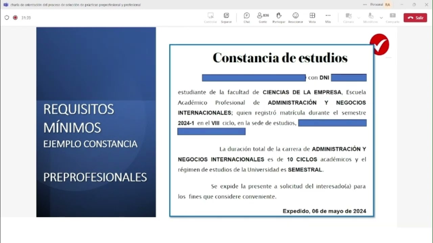This screenshot has height=243, width=433.
Task: Click the PREPROFESIONALES text on slide
Action: point(95,177)
